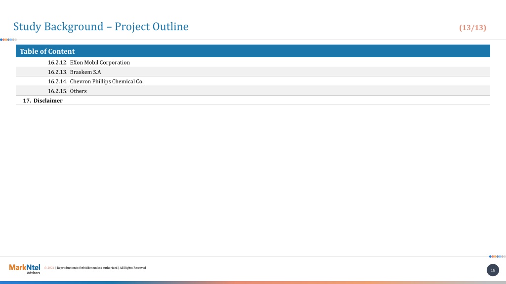The width and height of the screenshot is (506, 284).
Task: Select the '© 2021' copyright year
Action: pyautogui.click(x=49, y=268)
